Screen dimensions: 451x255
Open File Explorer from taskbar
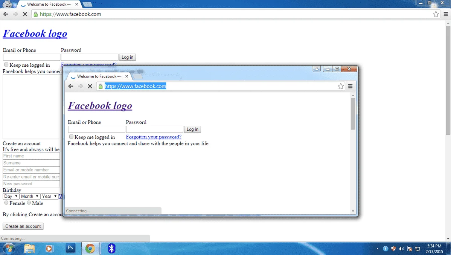(x=29, y=248)
